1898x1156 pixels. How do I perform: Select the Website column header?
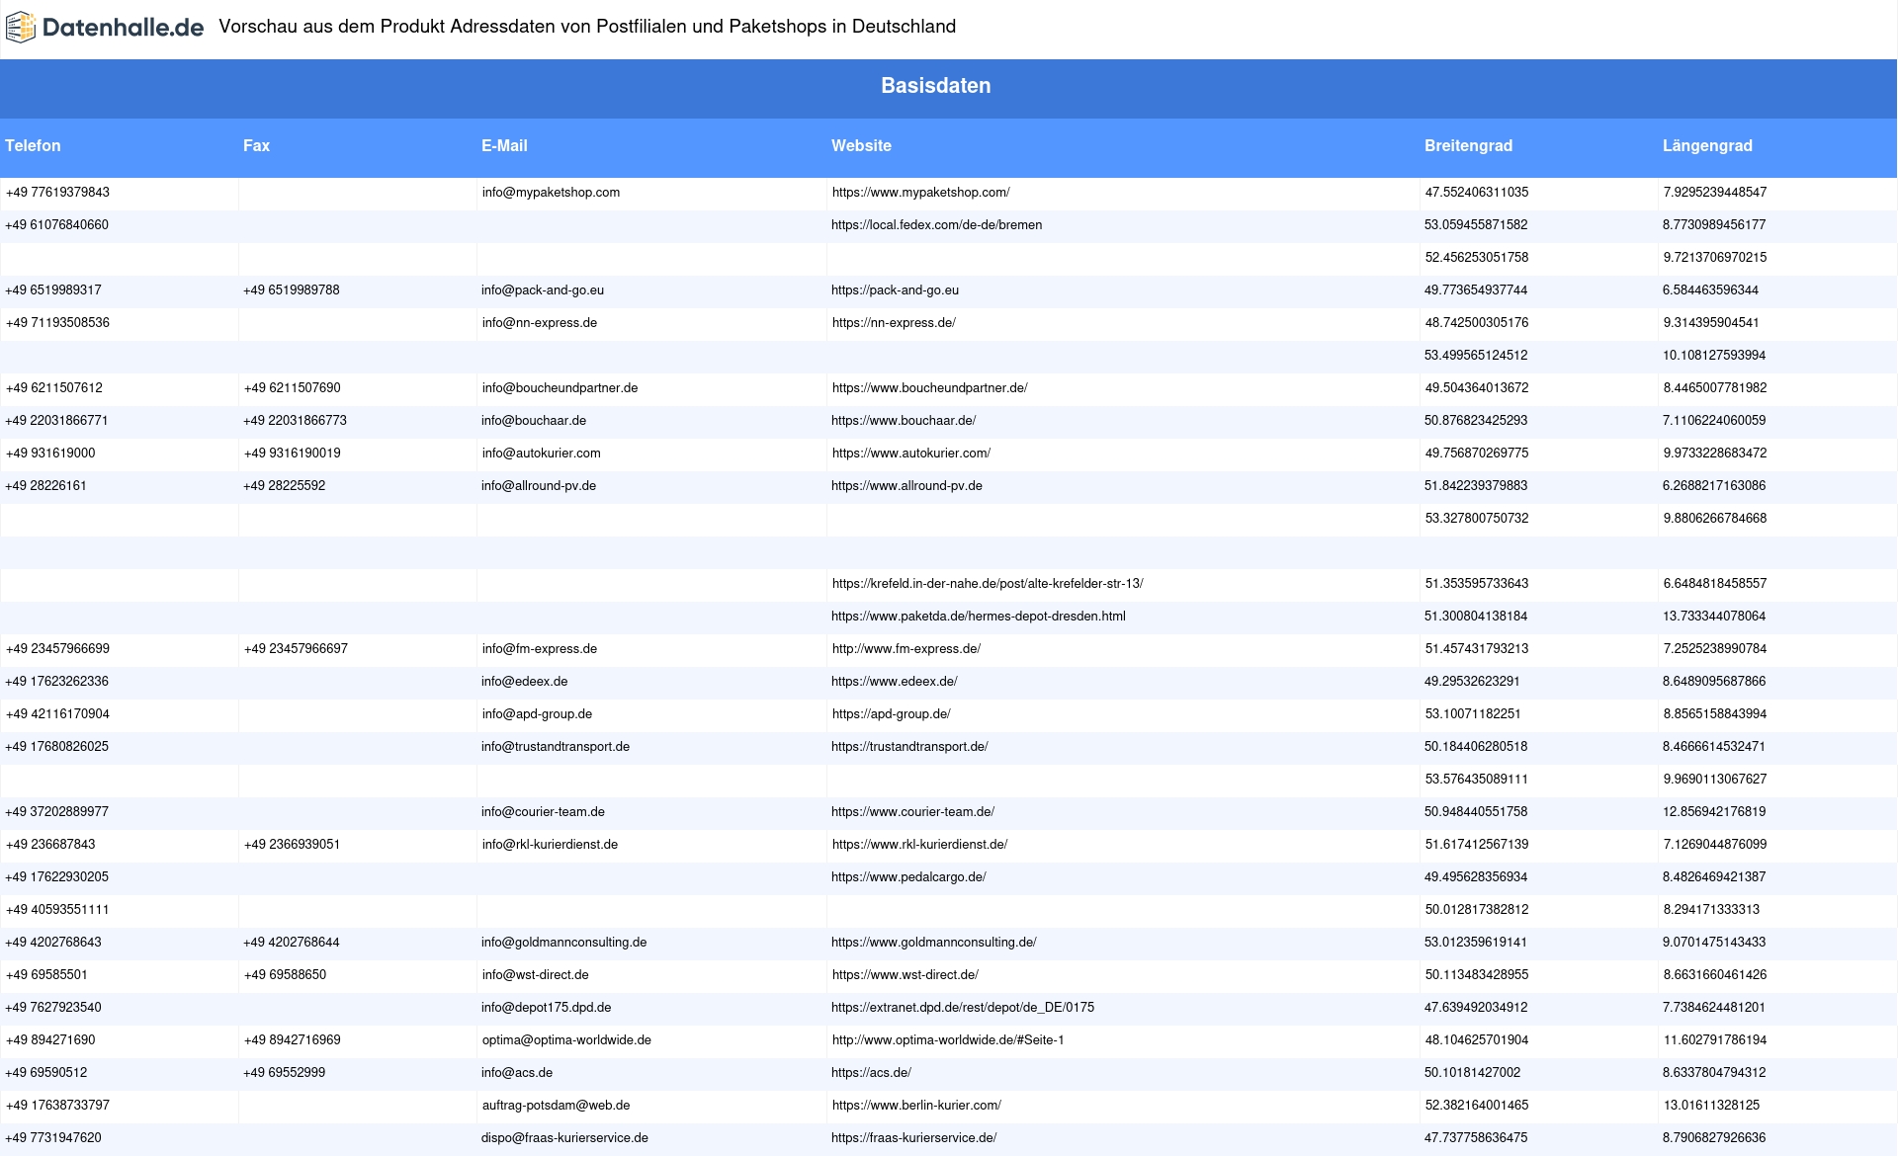point(861,145)
